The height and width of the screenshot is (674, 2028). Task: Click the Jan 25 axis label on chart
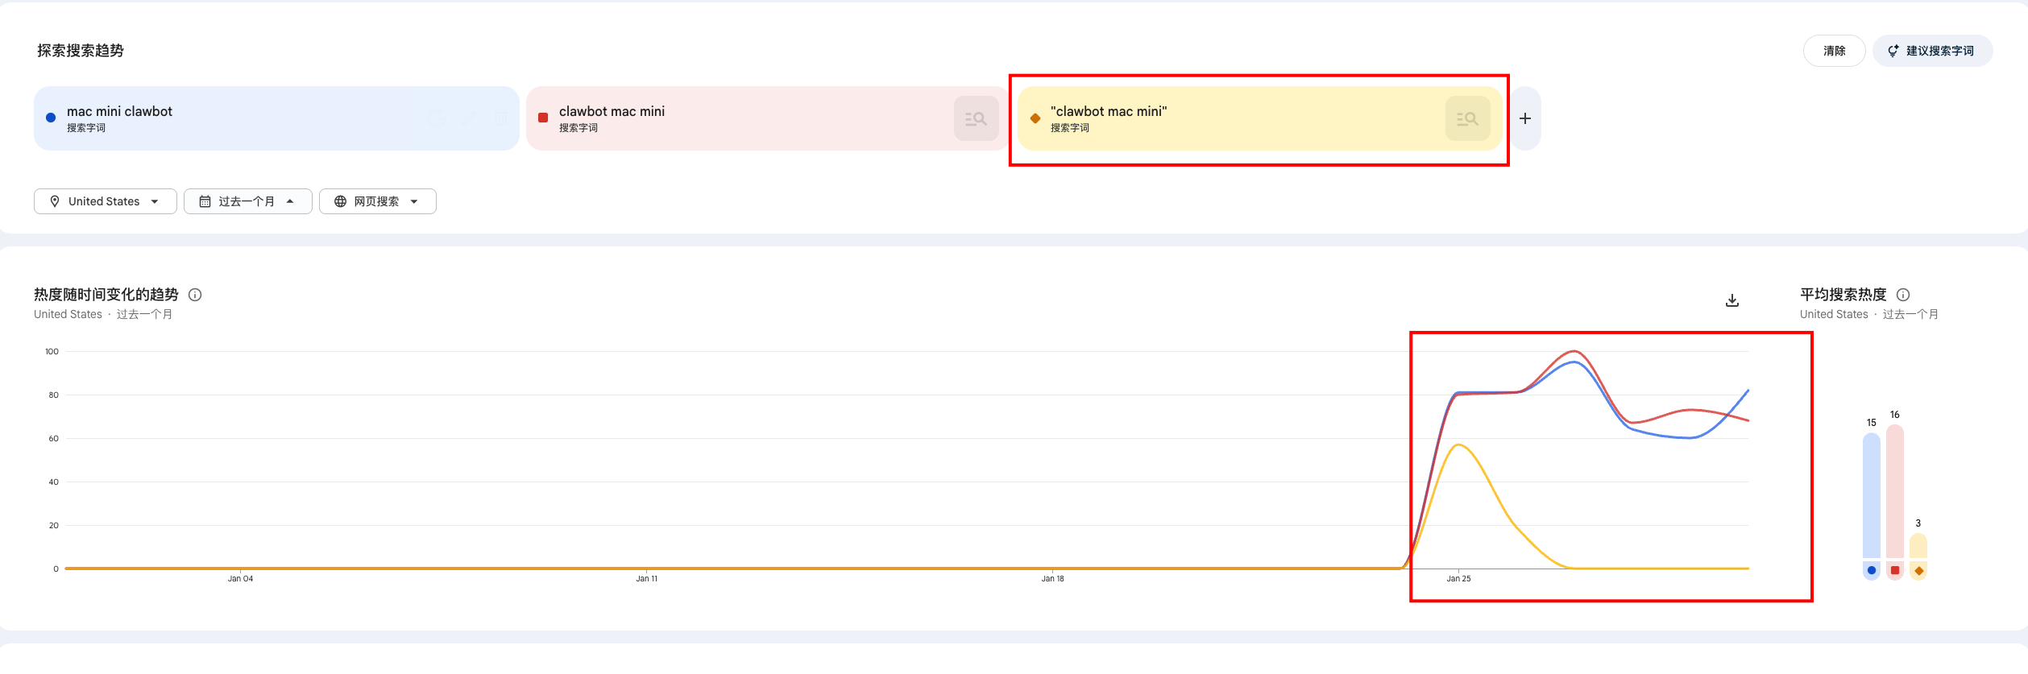click(1458, 578)
